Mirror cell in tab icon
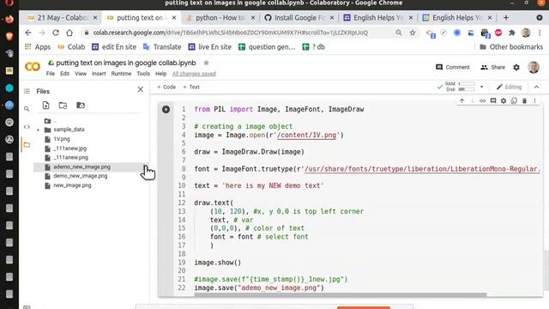 click(x=514, y=101)
